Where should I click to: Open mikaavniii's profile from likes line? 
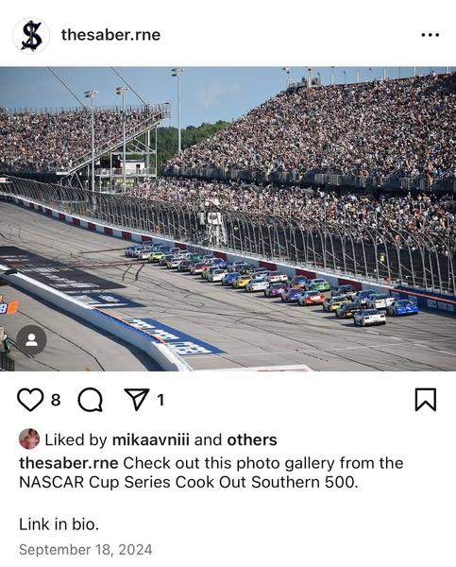tap(151, 440)
